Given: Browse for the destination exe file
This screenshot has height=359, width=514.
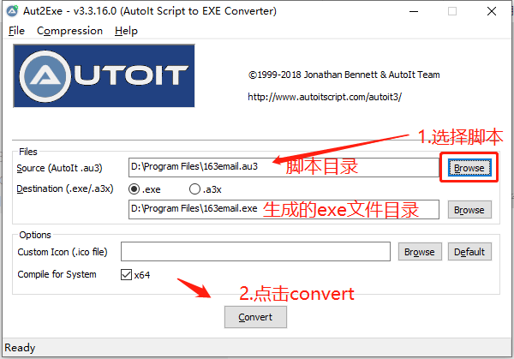Looking at the screenshot, I should (469, 210).
